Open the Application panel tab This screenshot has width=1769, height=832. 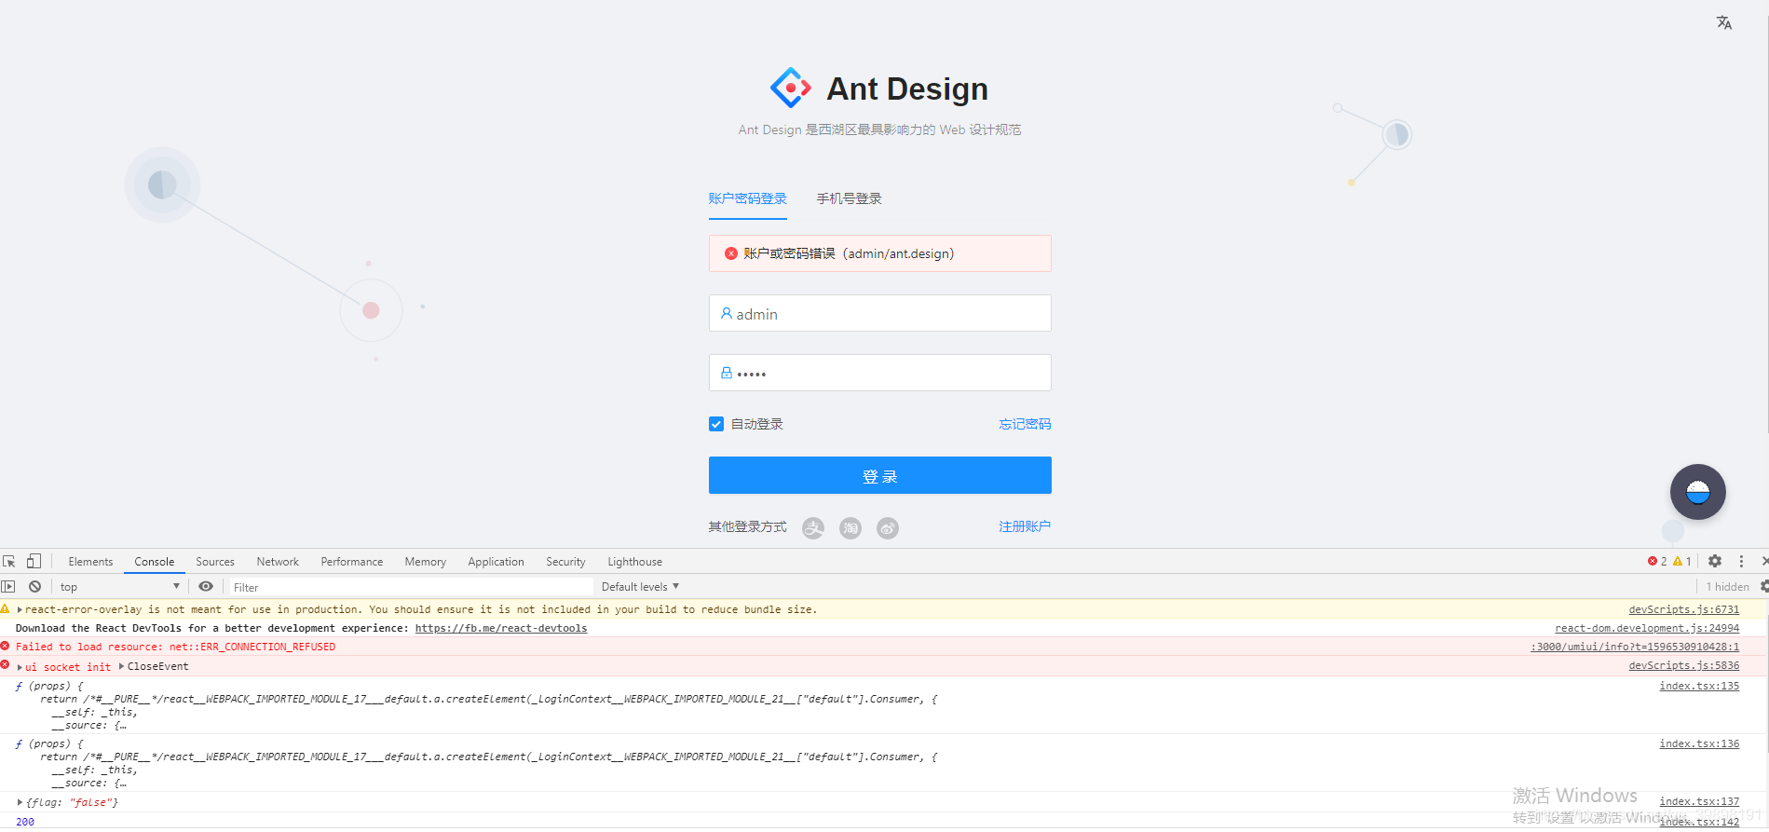(x=496, y=561)
